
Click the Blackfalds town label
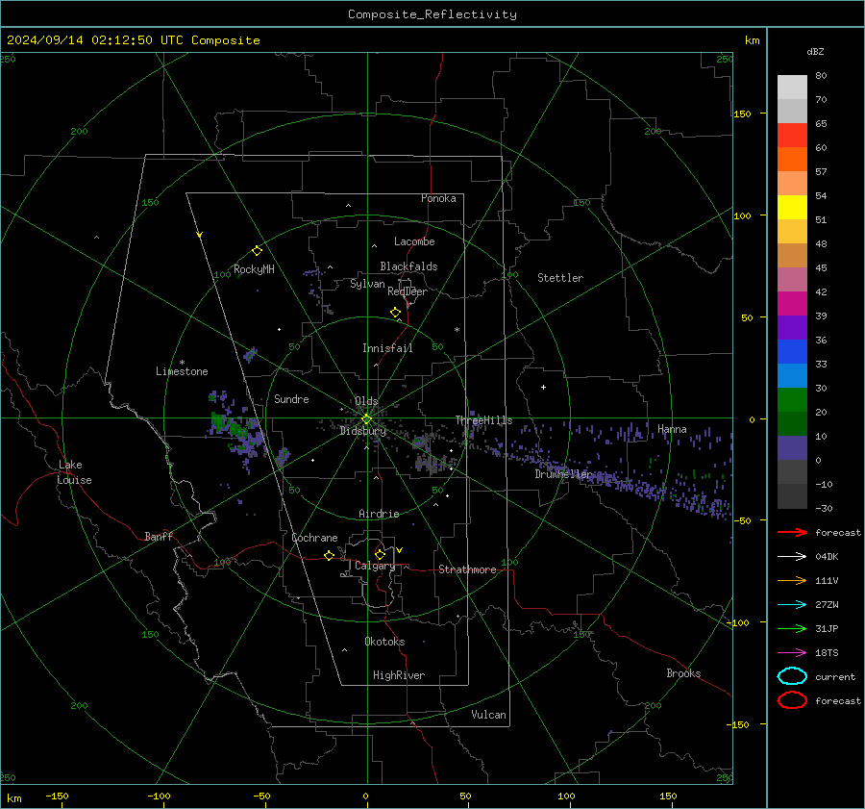click(408, 266)
